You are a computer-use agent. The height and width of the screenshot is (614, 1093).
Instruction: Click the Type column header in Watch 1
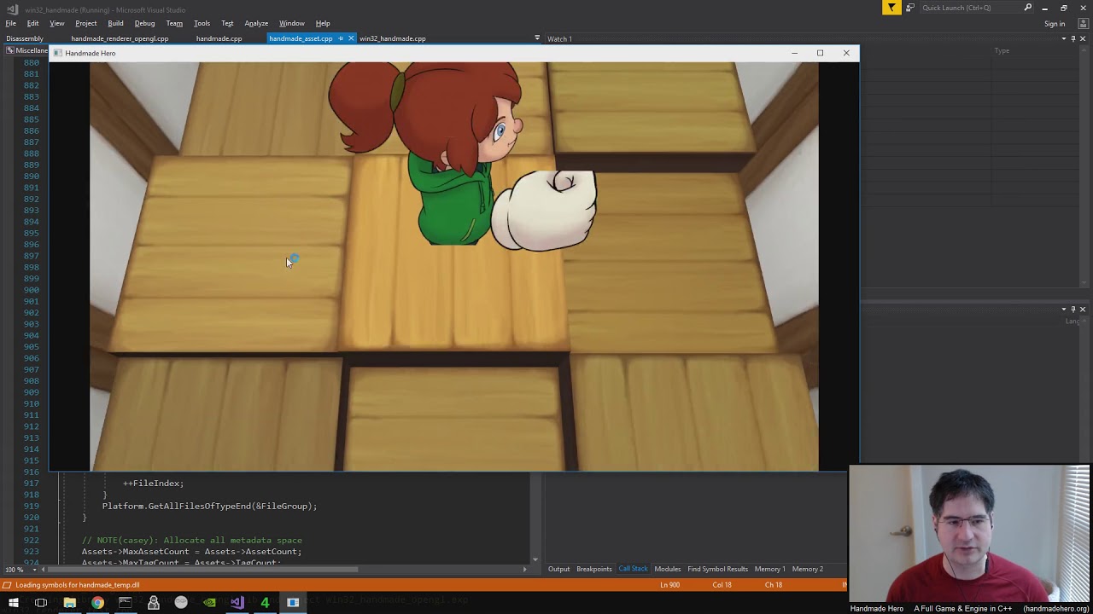pyautogui.click(x=1002, y=51)
